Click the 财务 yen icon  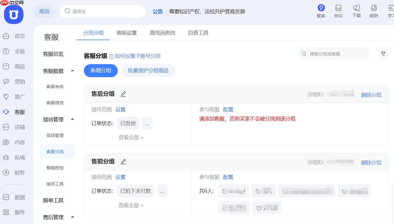click(6, 173)
